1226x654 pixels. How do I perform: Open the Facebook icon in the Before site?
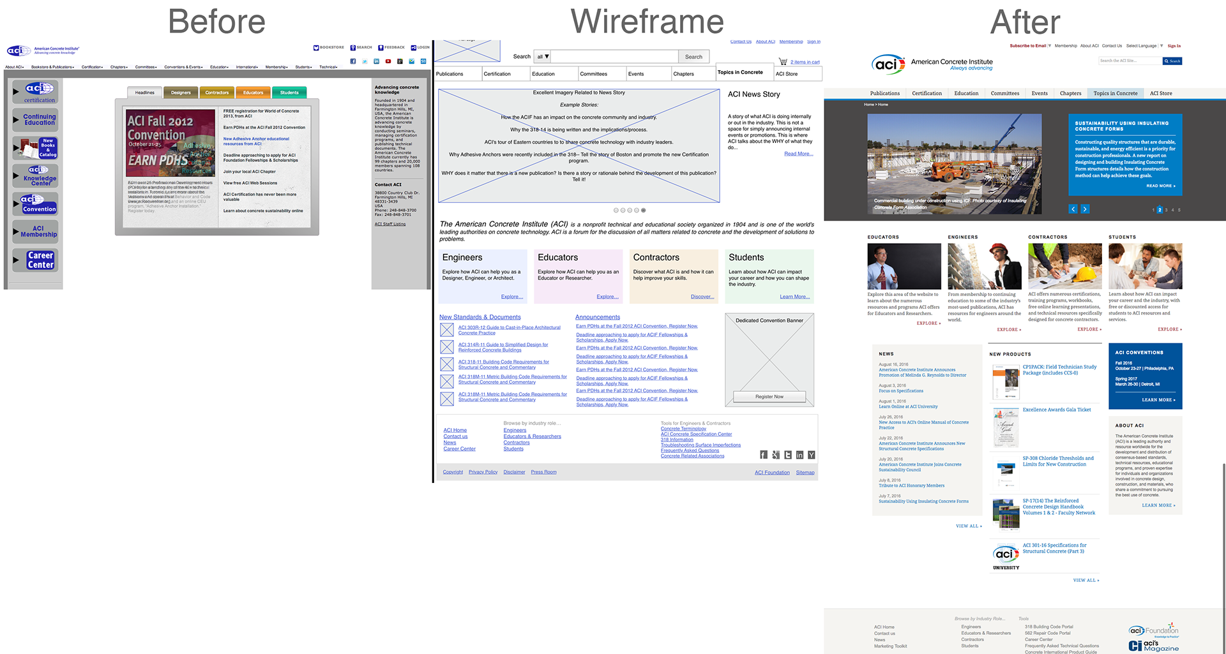pyautogui.click(x=352, y=61)
